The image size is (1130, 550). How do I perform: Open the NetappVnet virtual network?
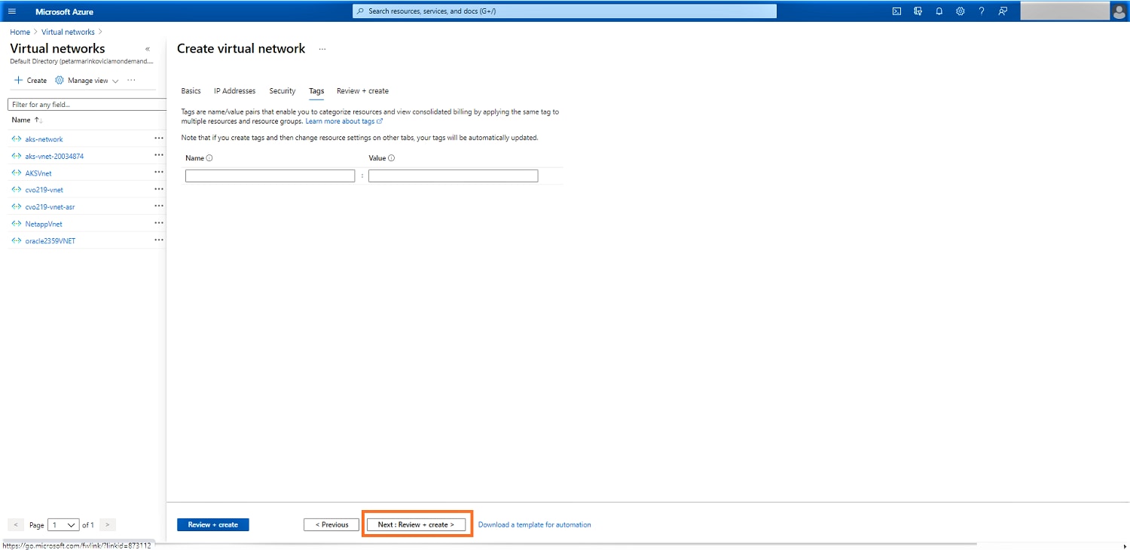click(44, 224)
